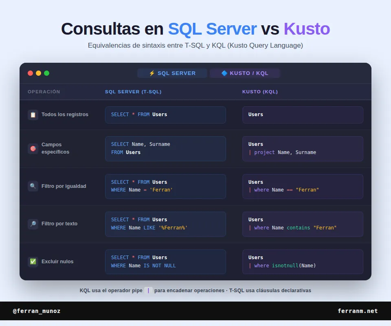Click the blue diamond on the KUSTO badge

224,73
